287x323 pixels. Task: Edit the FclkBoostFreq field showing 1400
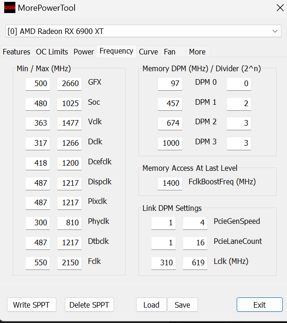pos(170,183)
